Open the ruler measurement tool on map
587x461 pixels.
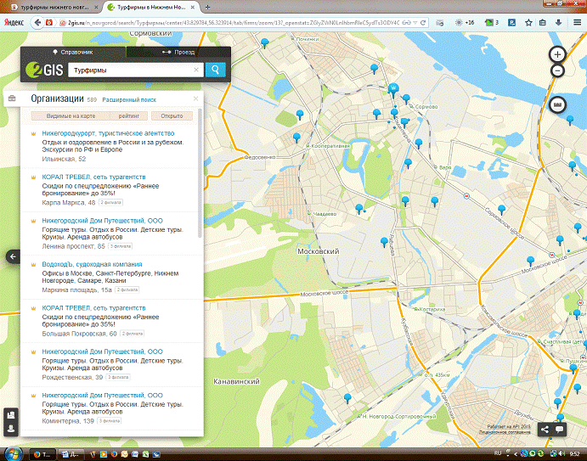tap(557, 105)
